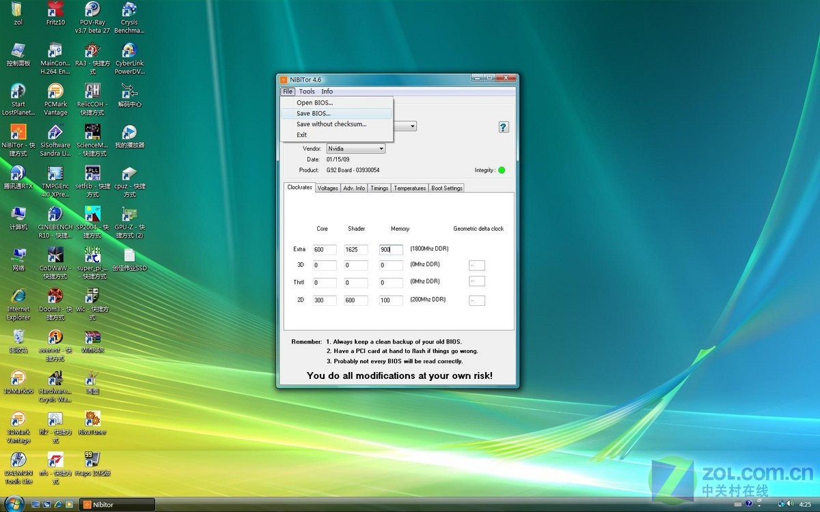The width and height of the screenshot is (820, 512).
Task: Open POV-Ray v3.7 beta 27 shortcut
Action: (92, 18)
